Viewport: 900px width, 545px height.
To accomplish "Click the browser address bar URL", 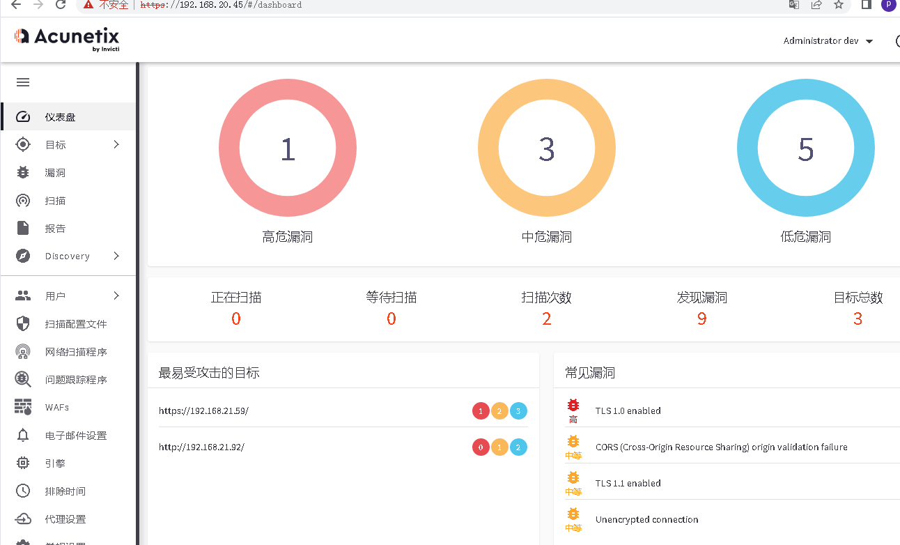I will coord(221,5).
